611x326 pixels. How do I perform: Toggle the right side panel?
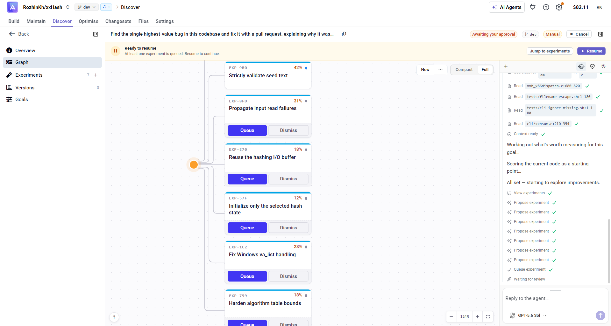600,34
